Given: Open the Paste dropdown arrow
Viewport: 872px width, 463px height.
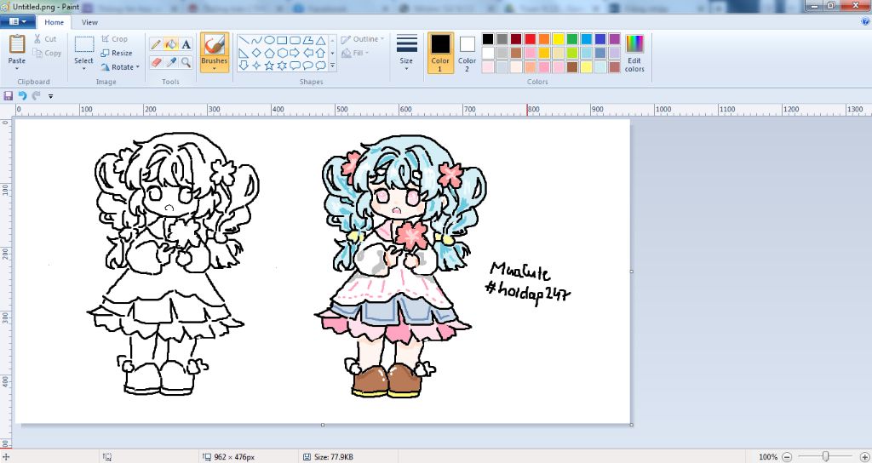Looking at the screenshot, I should 17,69.
